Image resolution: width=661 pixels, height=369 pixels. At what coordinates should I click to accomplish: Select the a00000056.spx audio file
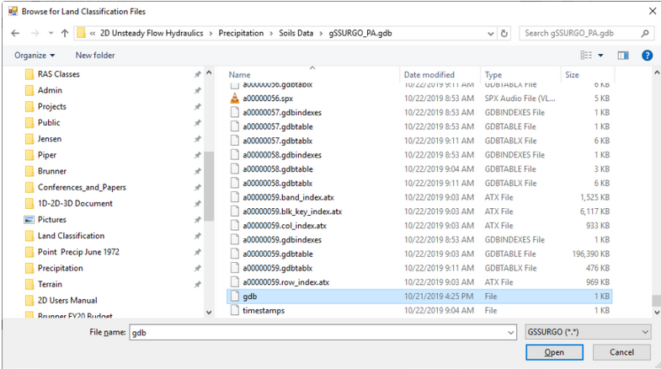268,98
